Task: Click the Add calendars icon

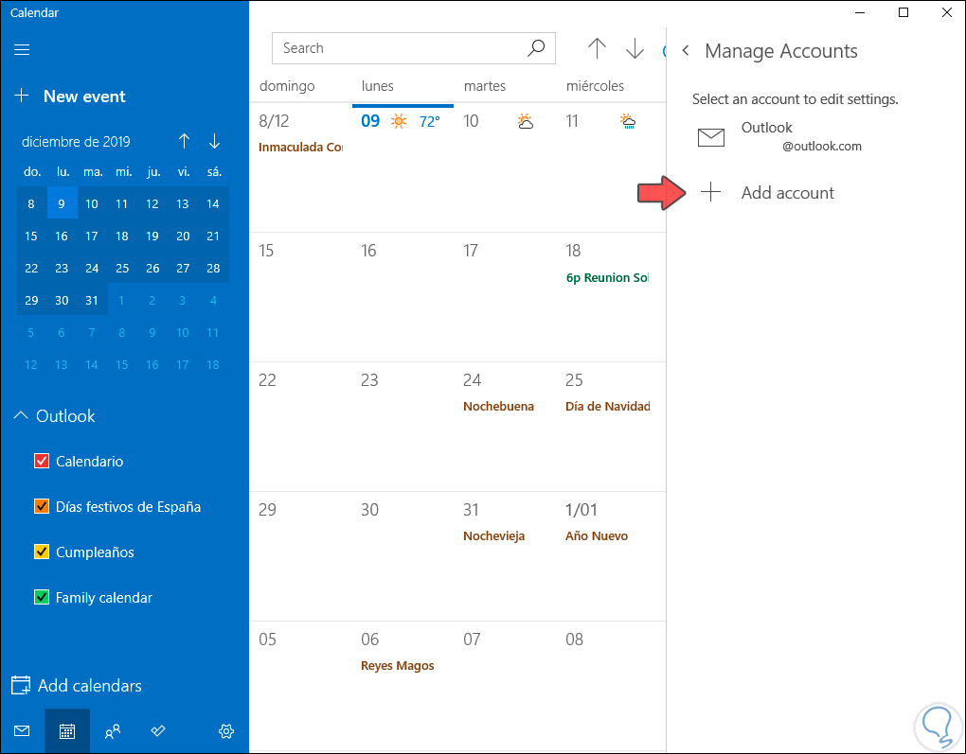Action: tap(21, 686)
